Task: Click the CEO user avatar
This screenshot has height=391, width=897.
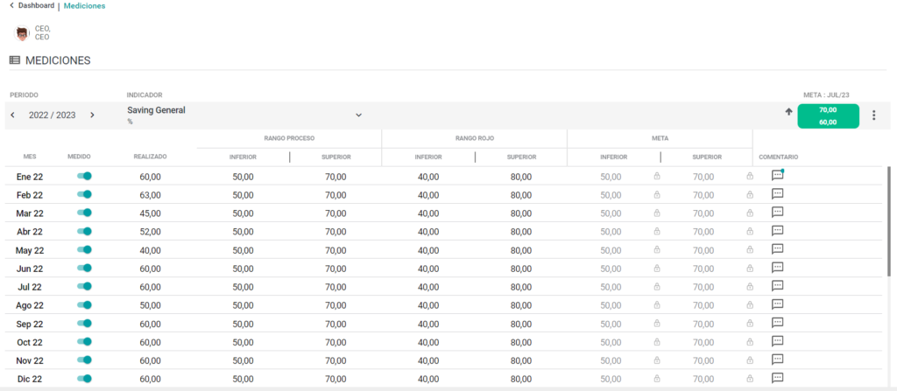Action: [22, 34]
